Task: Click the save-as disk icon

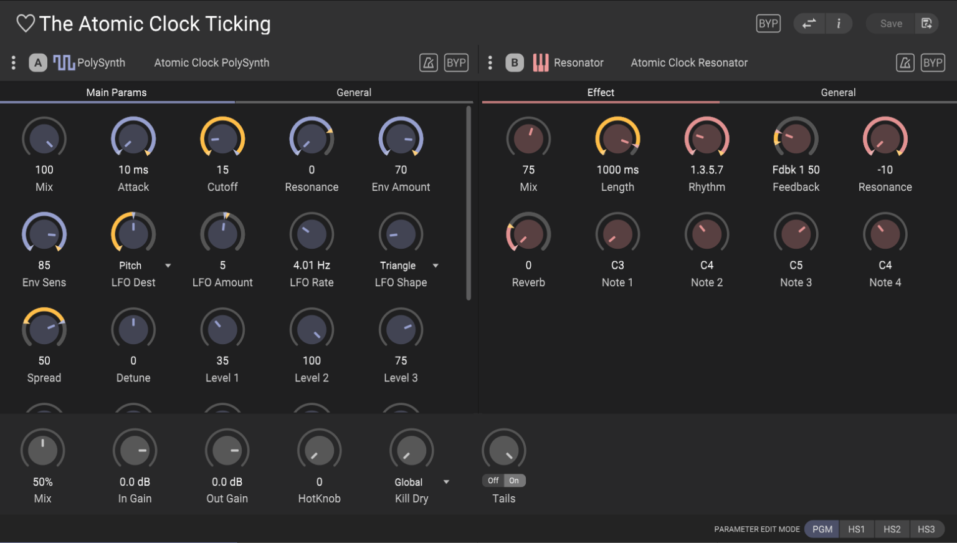Action: click(x=927, y=24)
